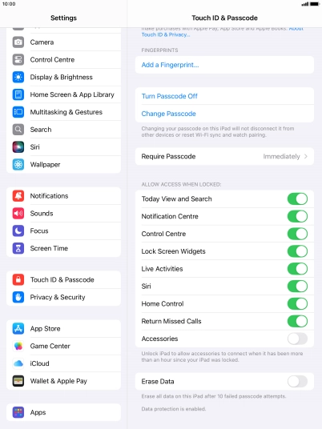Open Camera settings icon
Viewport: 322px width, 429px height.
click(18, 42)
